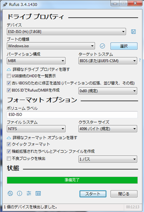The image size is (144, 212).
Task: Open the クラスター サイズ 4096 バイト dropdown
Action: 108,129
